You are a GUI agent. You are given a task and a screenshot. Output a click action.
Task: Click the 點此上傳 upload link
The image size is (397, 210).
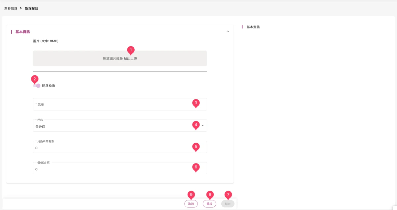click(x=130, y=58)
